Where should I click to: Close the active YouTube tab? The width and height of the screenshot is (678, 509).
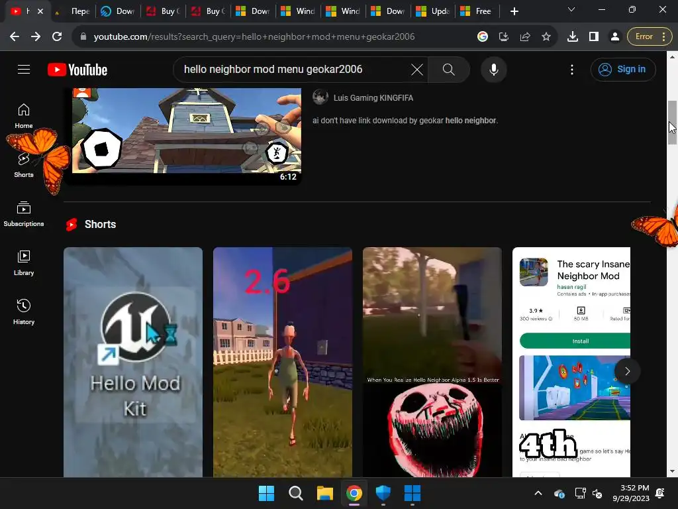click(40, 11)
